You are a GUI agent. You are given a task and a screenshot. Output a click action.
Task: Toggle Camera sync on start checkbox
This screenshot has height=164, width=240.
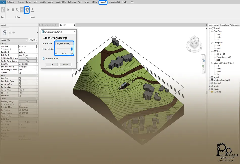pyautogui.click(x=44, y=58)
